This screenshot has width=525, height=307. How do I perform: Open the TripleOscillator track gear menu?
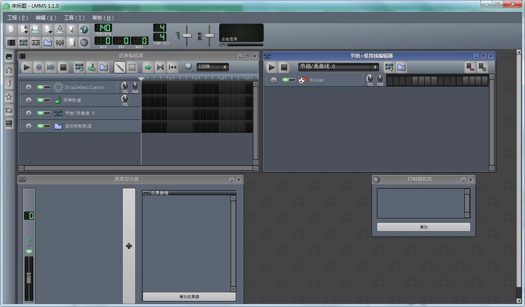(x=29, y=87)
